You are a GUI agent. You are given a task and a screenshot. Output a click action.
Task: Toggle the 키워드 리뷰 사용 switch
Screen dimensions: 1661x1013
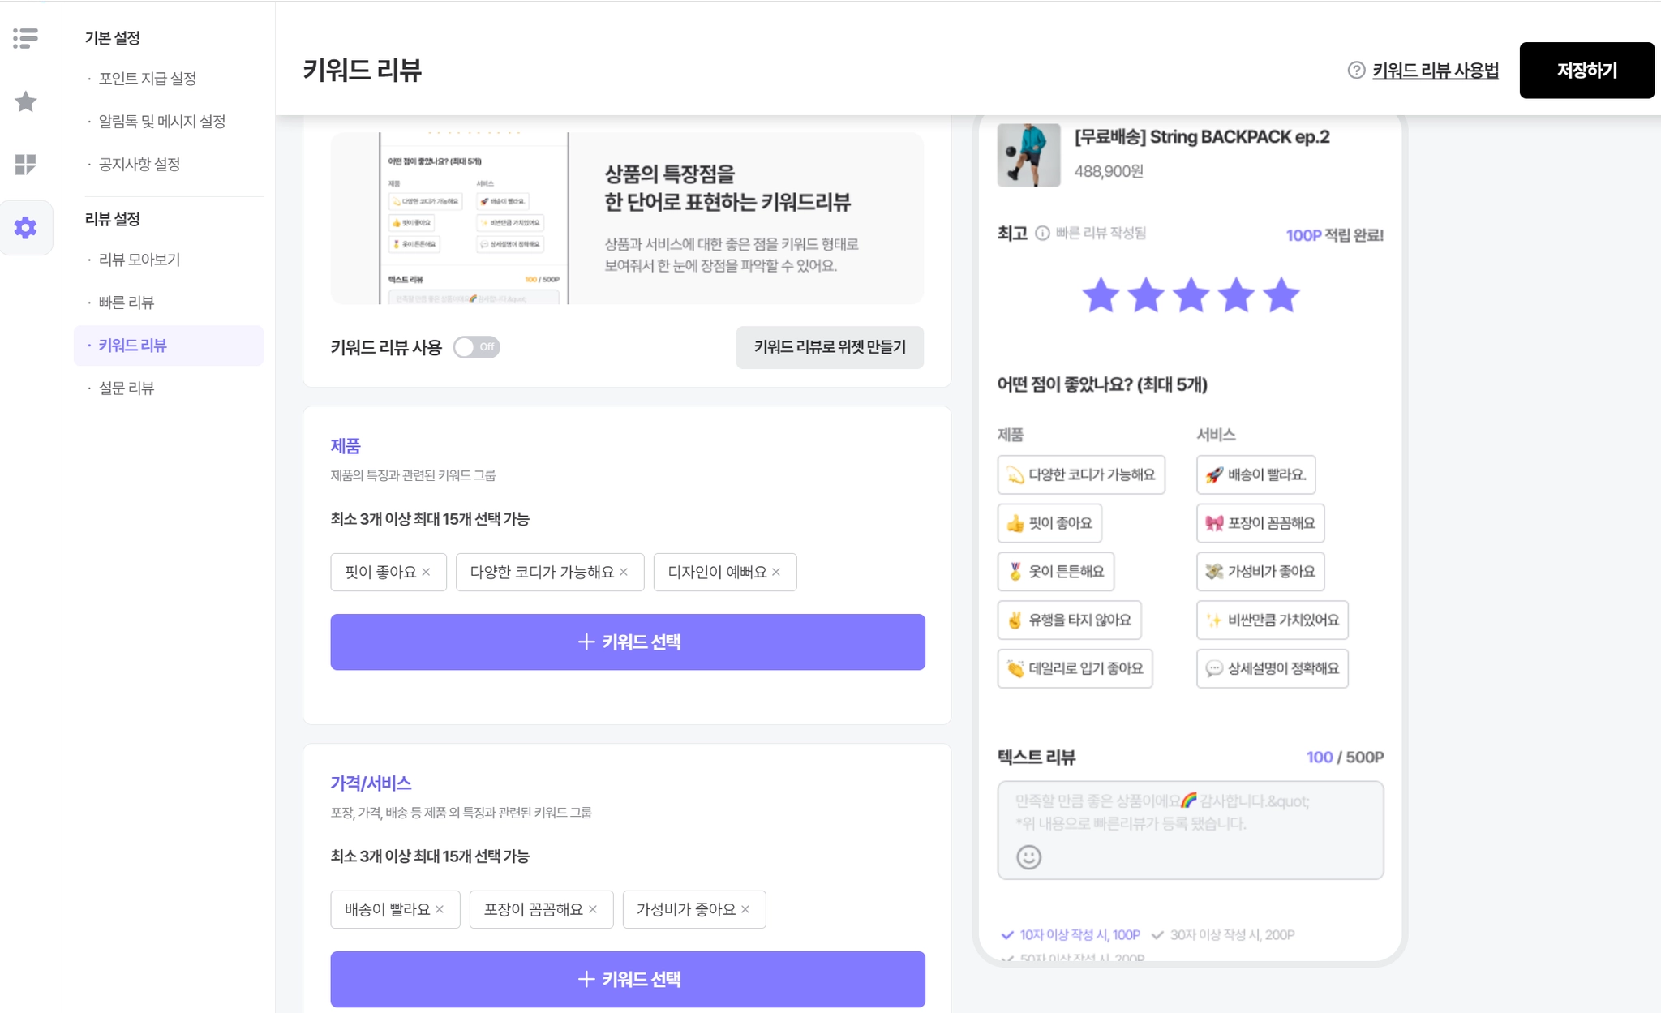click(476, 347)
